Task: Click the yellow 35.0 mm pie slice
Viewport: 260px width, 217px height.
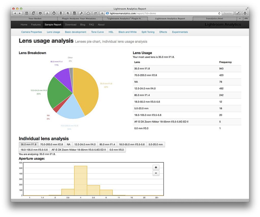Action: point(86,89)
